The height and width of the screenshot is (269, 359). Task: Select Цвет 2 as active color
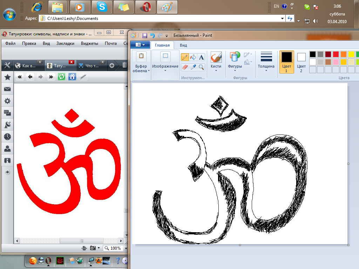pos(301,62)
